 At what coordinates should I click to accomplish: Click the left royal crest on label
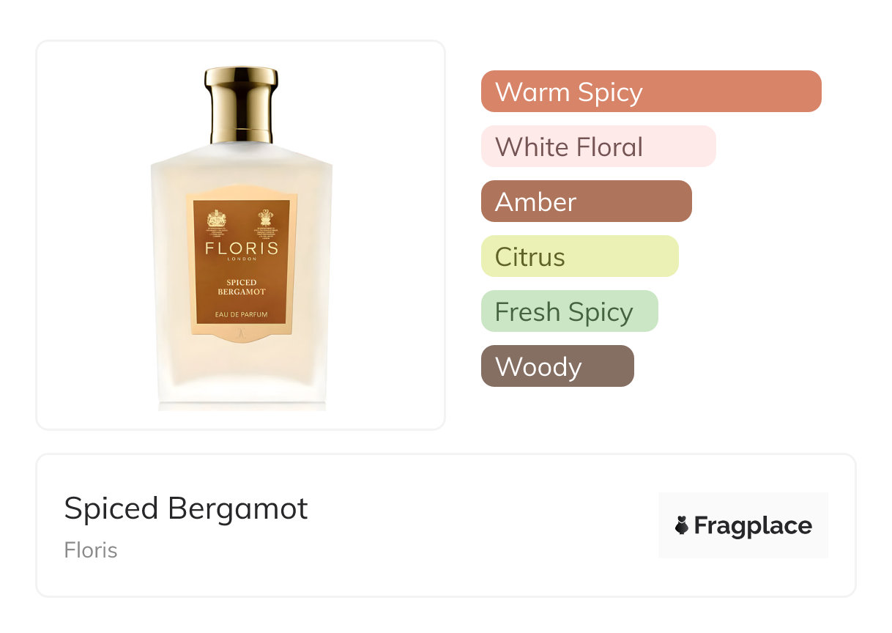[x=217, y=219]
